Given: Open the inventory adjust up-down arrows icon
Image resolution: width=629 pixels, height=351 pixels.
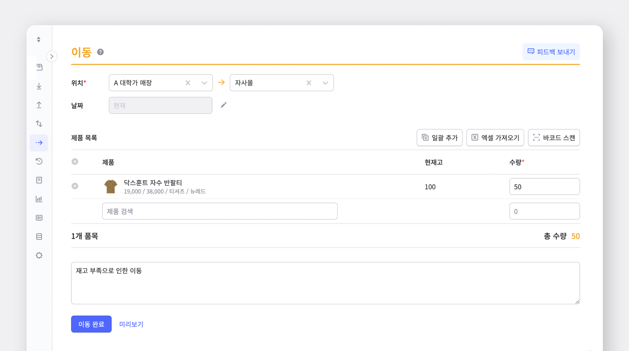Looking at the screenshot, I should click(39, 123).
